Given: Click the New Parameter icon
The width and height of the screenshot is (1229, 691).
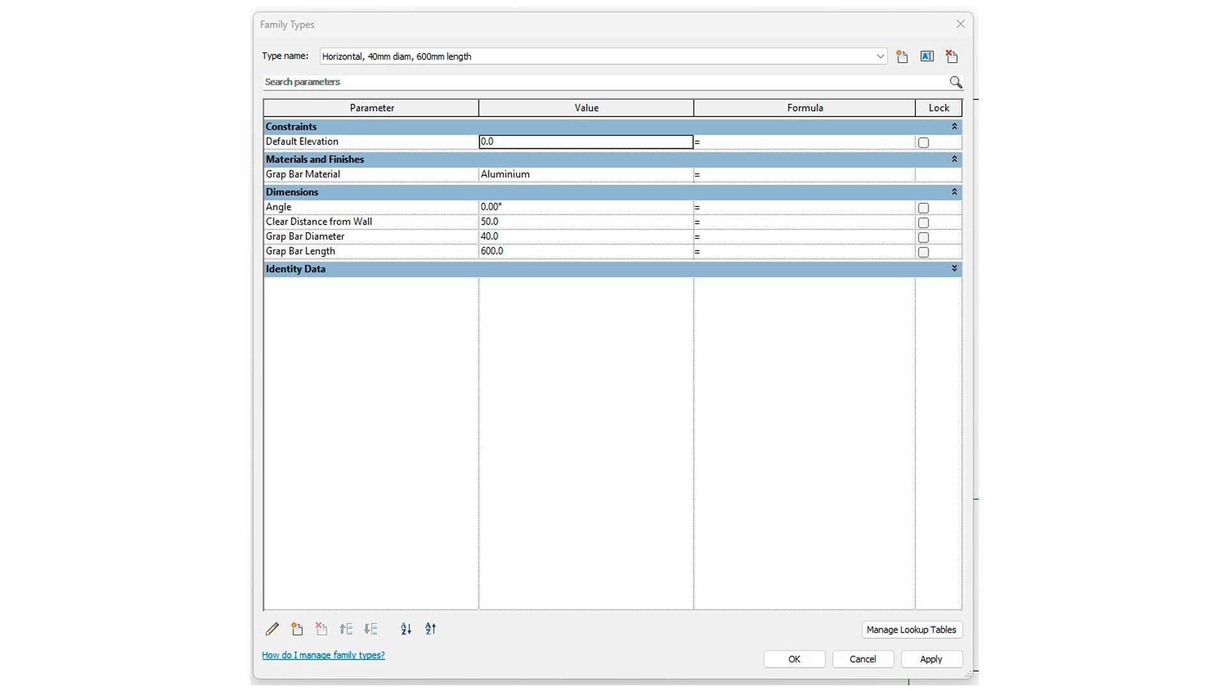Looking at the screenshot, I should click(297, 629).
